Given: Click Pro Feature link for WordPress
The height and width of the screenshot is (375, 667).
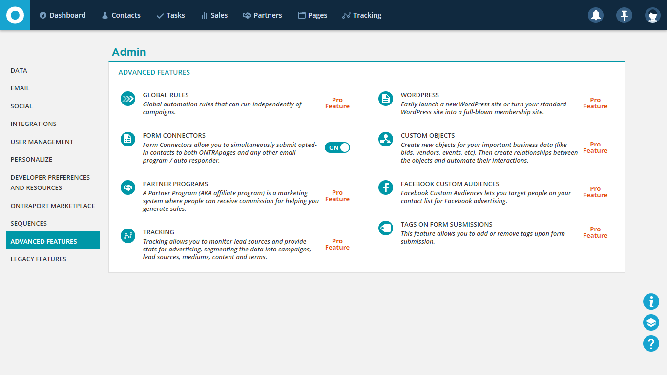Looking at the screenshot, I should tap(595, 103).
